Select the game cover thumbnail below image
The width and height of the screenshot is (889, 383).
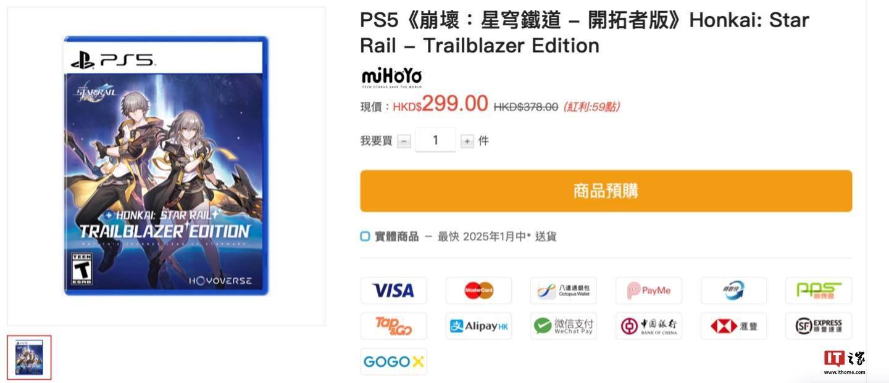click(29, 358)
